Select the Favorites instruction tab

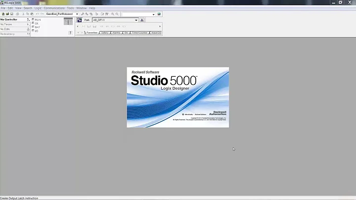tap(92, 33)
